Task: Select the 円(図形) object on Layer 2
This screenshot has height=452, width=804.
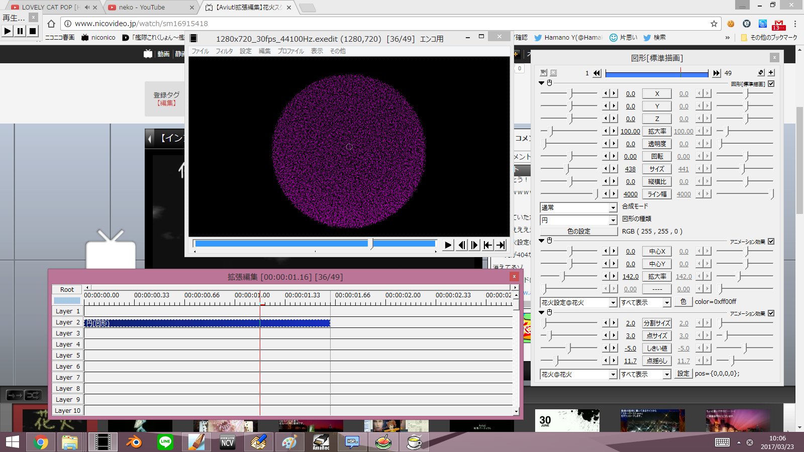Action: coord(207,323)
